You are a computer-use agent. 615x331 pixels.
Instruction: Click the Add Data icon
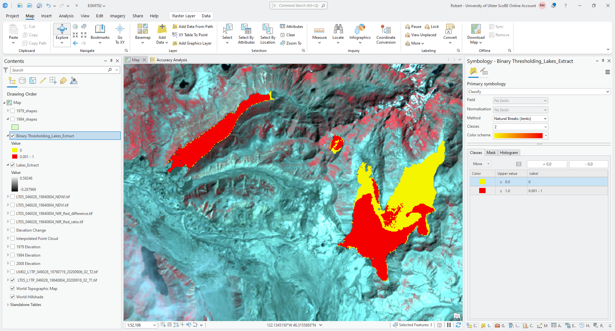pos(162,30)
